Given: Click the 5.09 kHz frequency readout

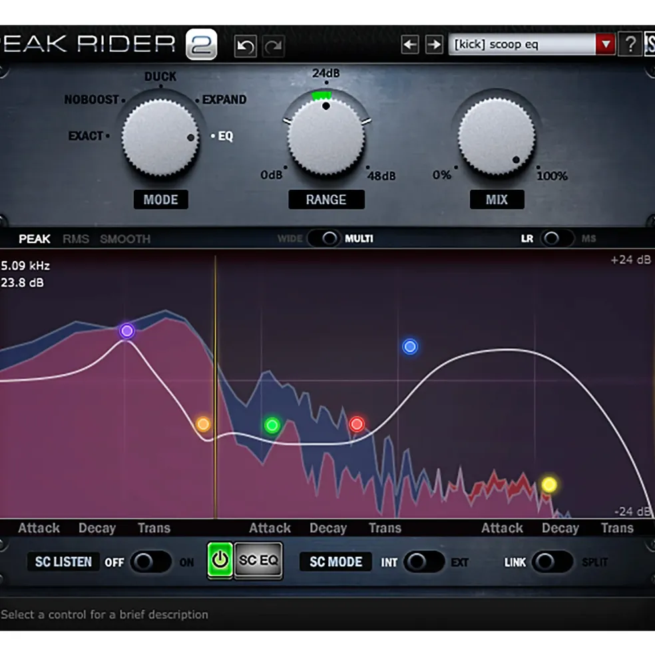Looking at the screenshot, I should pos(25,266).
